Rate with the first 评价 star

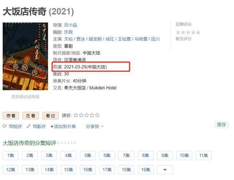click(x=76, y=115)
